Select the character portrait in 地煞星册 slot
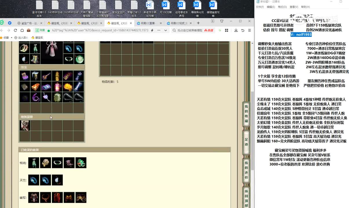The width and height of the screenshot is (349, 208). (25, 125)
